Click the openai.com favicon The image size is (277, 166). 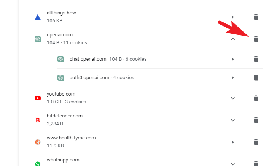38,39
